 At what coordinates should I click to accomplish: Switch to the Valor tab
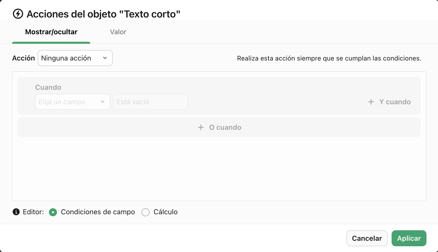[118, 32]
